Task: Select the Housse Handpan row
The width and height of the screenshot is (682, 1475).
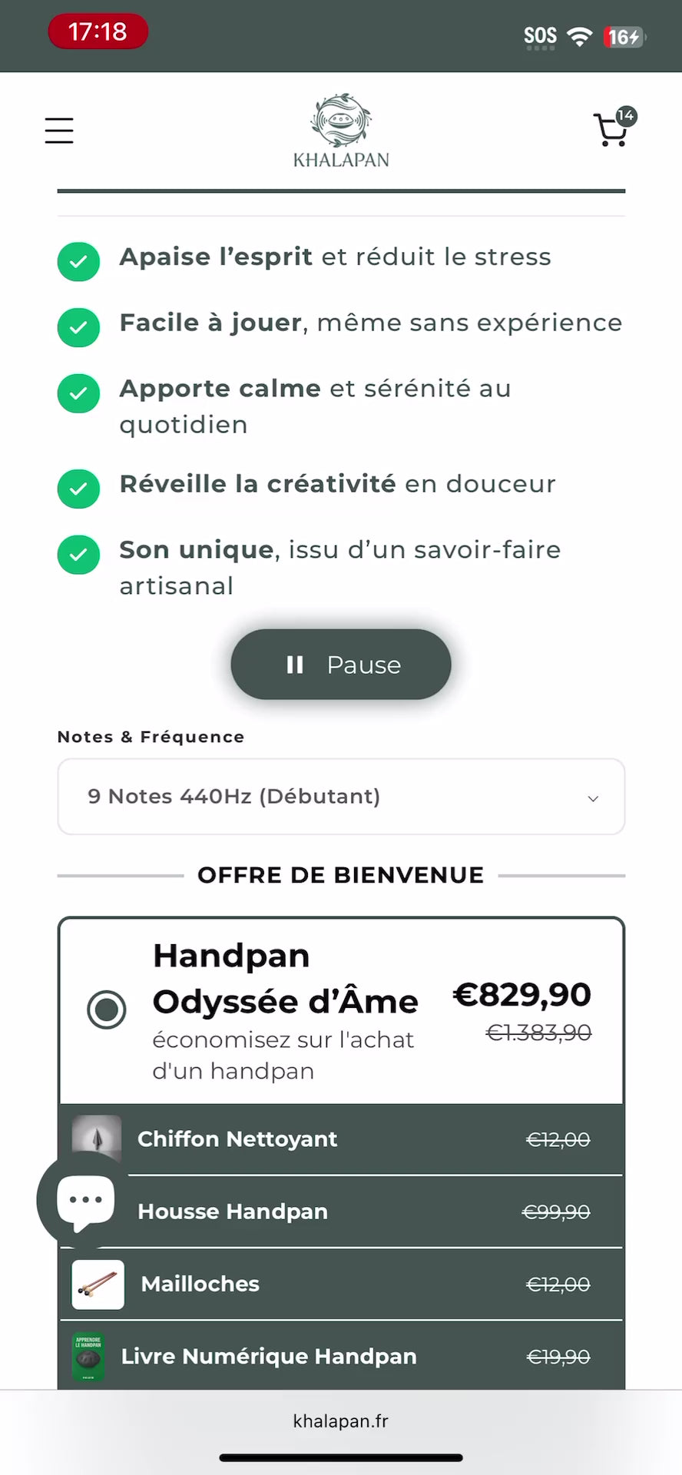Action: 341,1211
